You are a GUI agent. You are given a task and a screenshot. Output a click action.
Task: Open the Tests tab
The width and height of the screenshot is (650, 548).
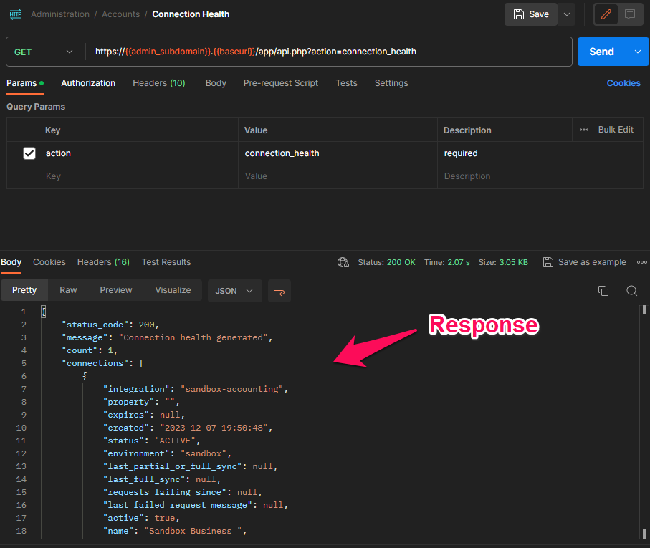click(346, 83)
